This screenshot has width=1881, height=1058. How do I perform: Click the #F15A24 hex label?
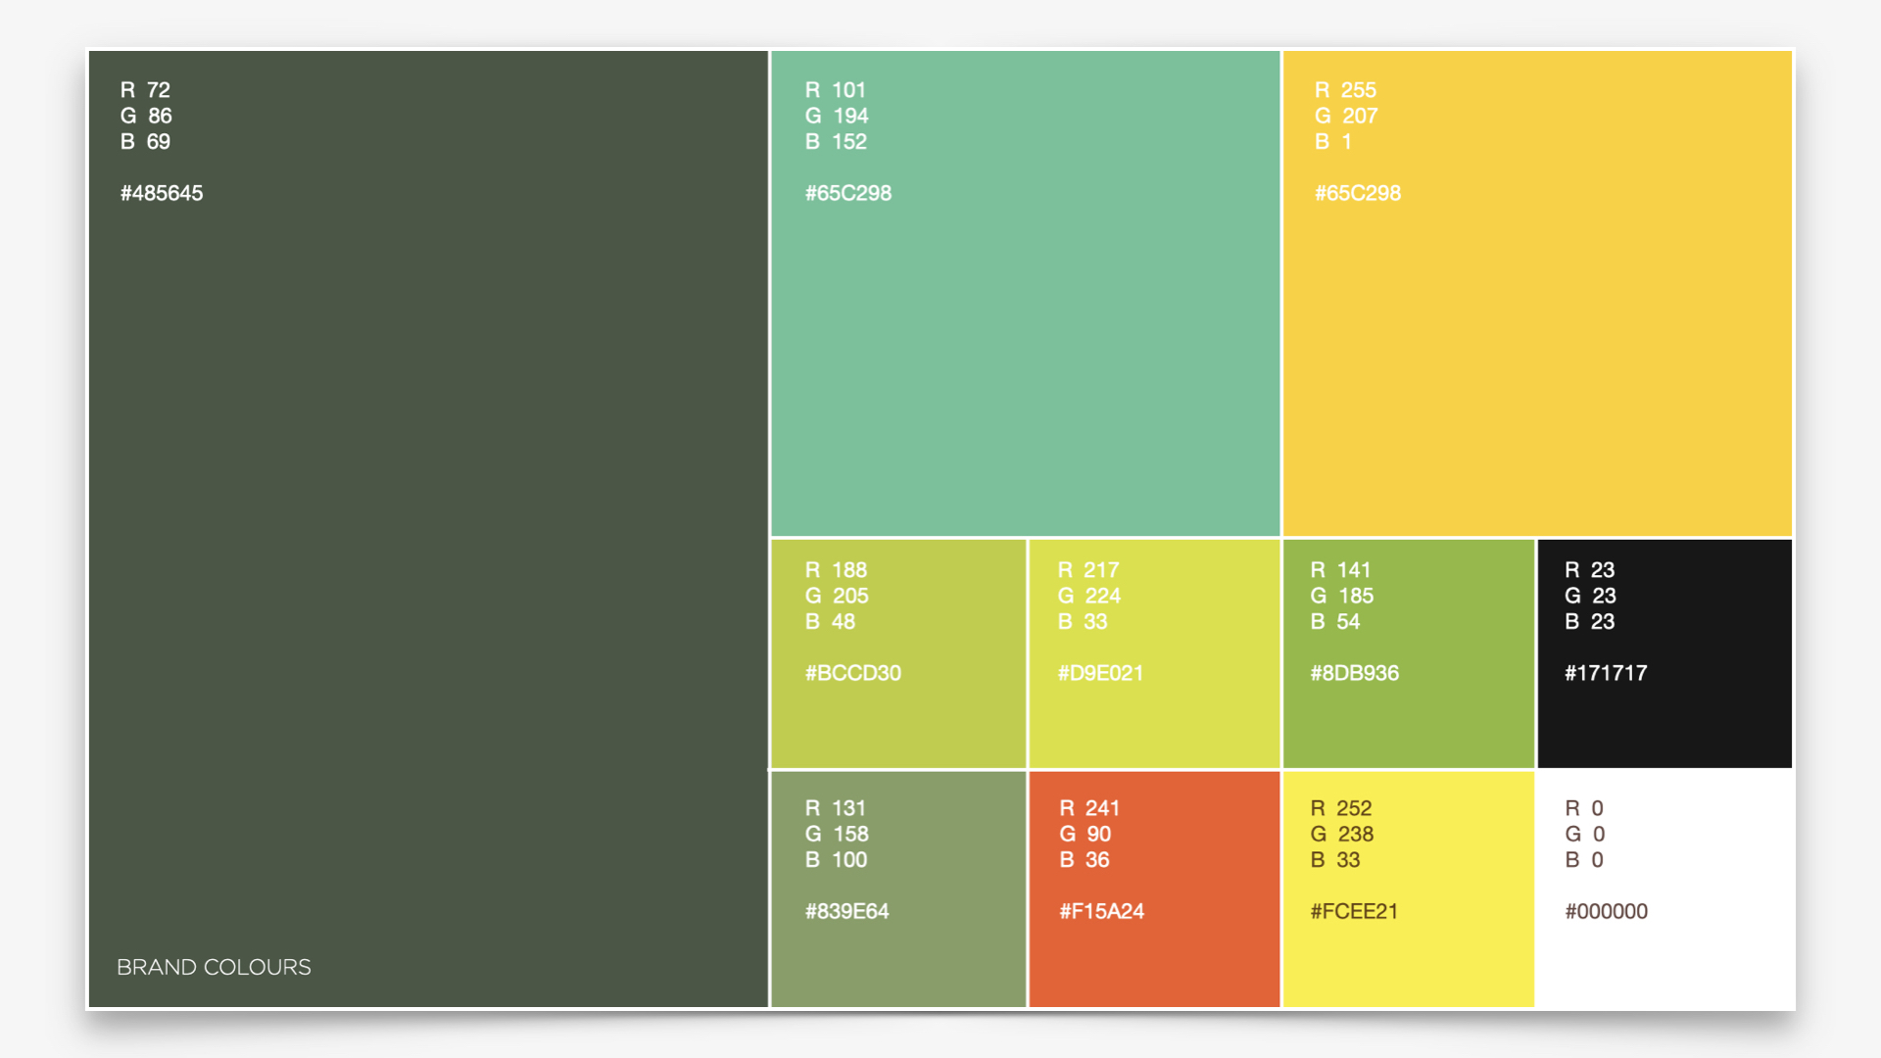(x=1102, y=911)
